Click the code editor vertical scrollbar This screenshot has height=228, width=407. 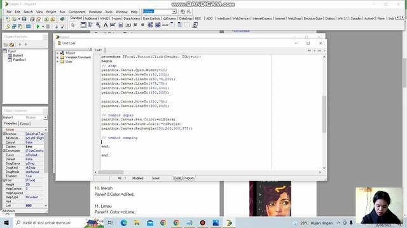[324, 113]
